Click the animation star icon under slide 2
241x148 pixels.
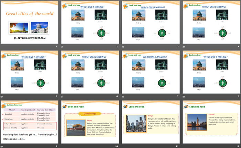62,47
